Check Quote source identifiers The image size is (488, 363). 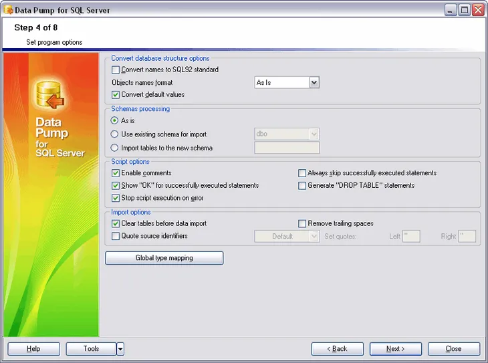tap(116, 236)
